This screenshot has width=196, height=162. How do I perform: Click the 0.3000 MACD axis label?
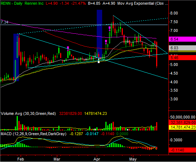point(176,140)
